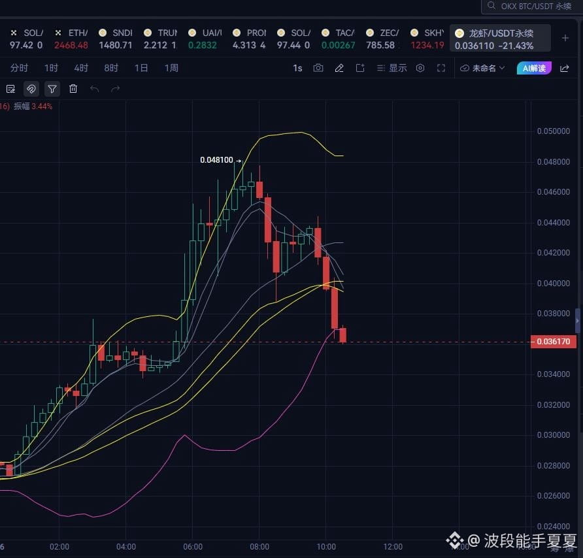Select the 1日 timeframe
The height and width of the screenshot is (558, 583).
click(x=141, y=68)
